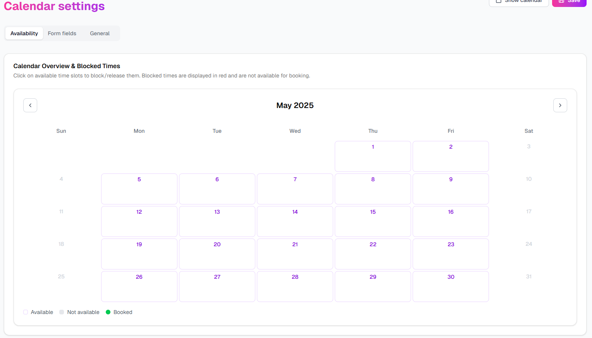Image resolution: width=592 pixels, height=338 pixels.
Task: Click the grayed-out Sunday 25
Action: [x=61, y=276]
